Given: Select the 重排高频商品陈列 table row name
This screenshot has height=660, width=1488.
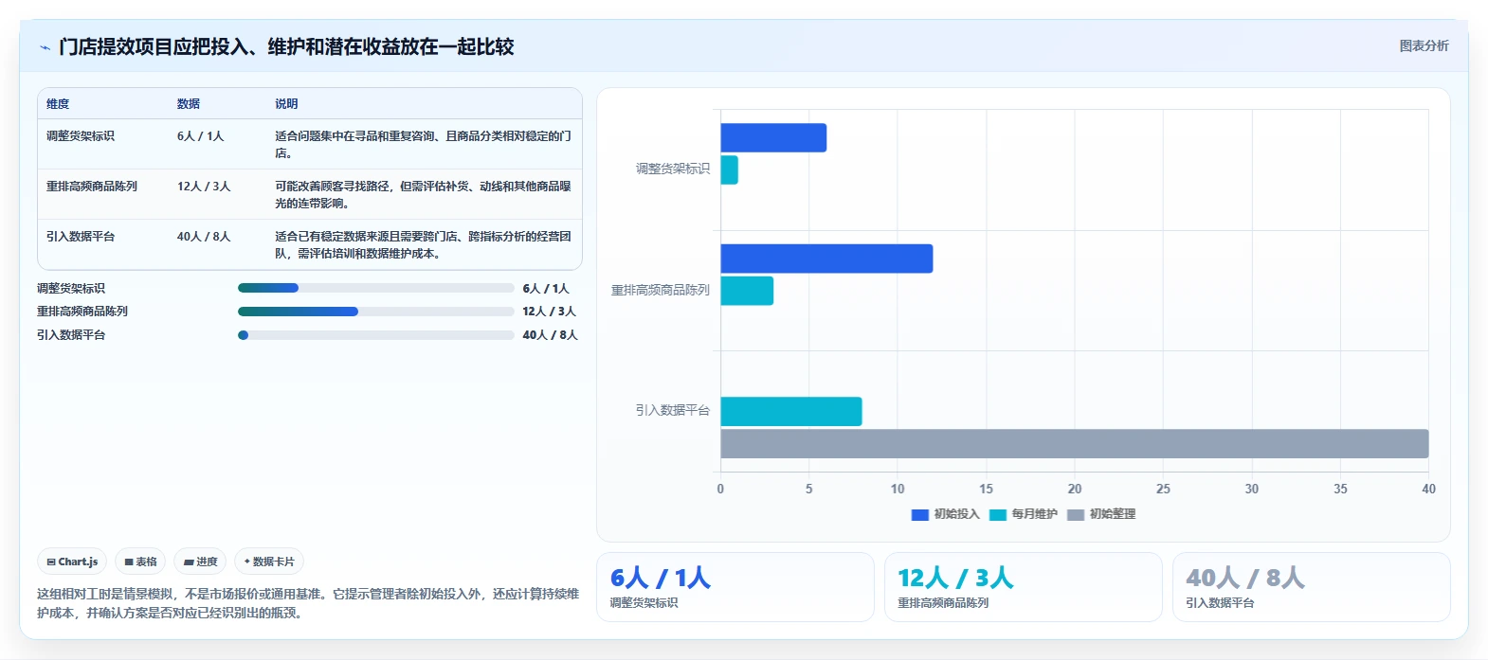Looking at the screenshot, I should 92,187.
